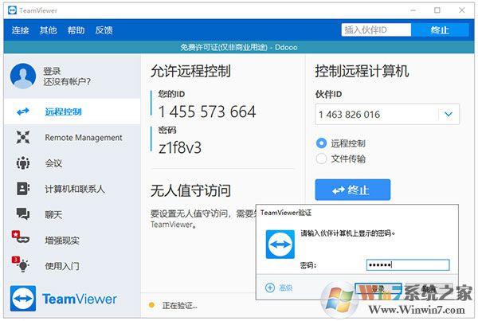478x321 pixels.
Task: Click TeamViewer icon in the title bar
Action: pyautogui.click(x=12, y=10)
